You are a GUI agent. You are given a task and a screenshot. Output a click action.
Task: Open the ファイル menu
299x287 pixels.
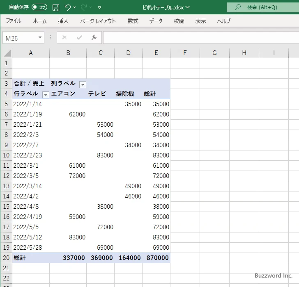coord(14,21)
